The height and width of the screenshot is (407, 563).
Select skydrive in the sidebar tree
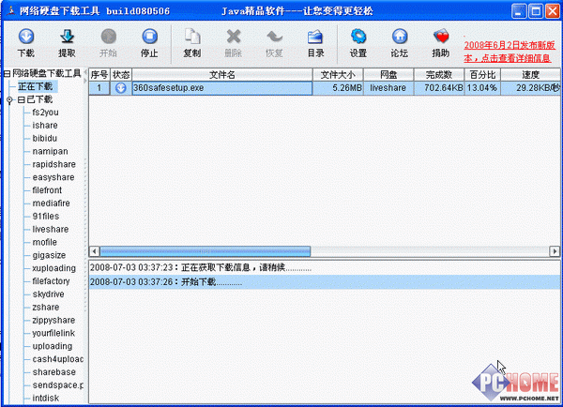[50, 294]
